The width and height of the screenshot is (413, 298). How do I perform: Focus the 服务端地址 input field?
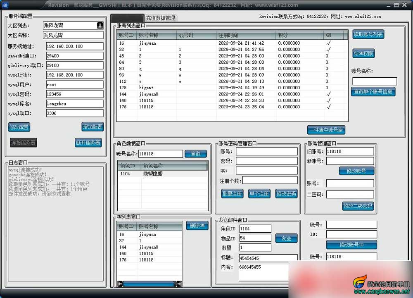pos(74,46)
